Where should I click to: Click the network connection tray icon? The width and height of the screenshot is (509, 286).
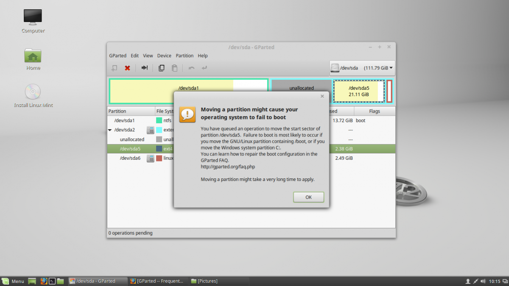[476, 281]
